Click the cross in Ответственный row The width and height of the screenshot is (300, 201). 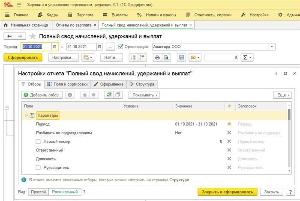tap(229, 150)
